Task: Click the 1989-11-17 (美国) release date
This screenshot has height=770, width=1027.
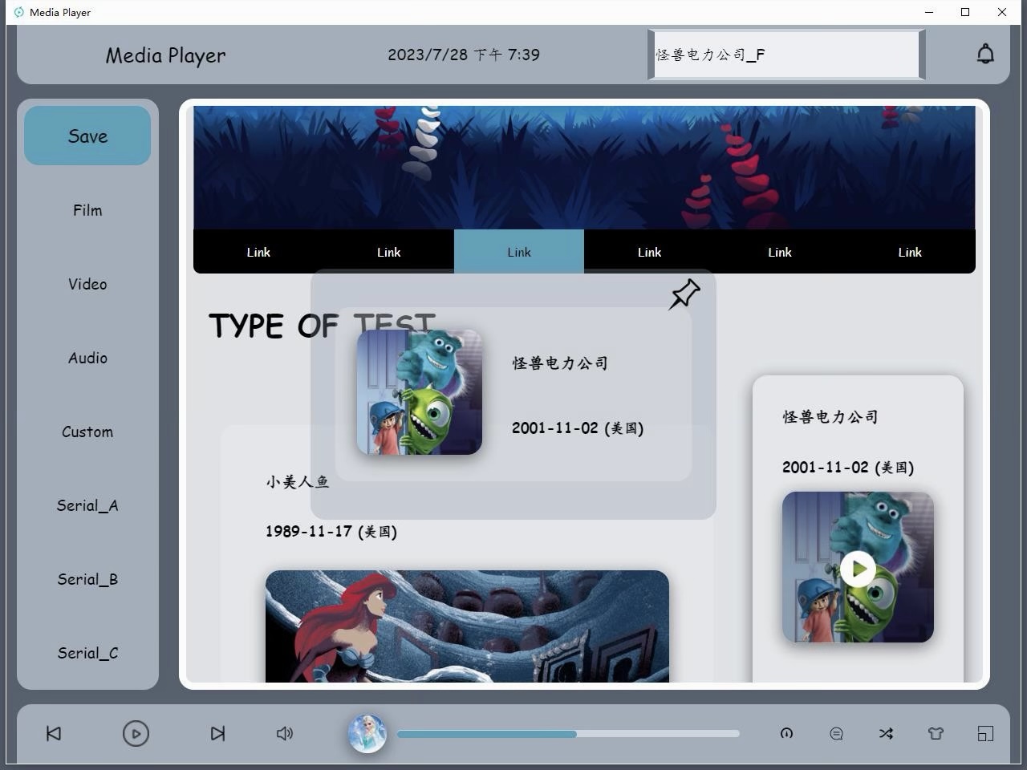Action: 331,531
